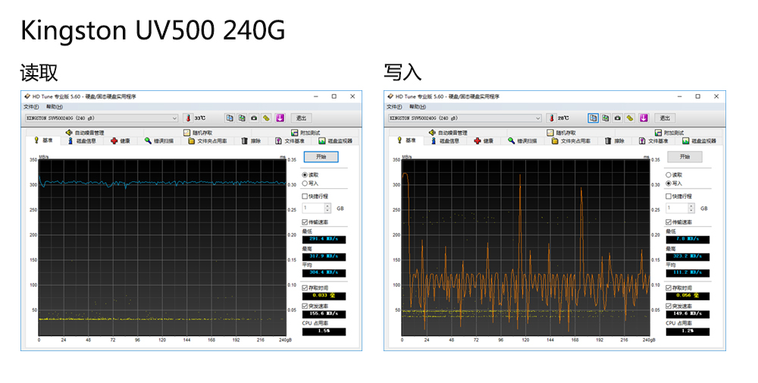Open 擦除 tab in write window
The width and height of the screenshot is (758, 383).
[615, 141]
